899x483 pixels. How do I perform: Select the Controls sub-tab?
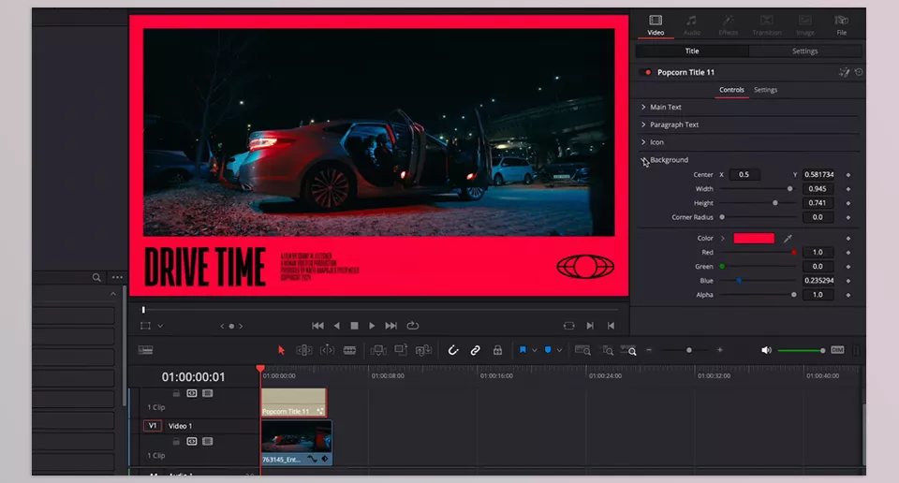731,90
